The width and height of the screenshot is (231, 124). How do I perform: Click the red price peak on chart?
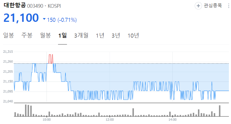[x=51, y=59]
